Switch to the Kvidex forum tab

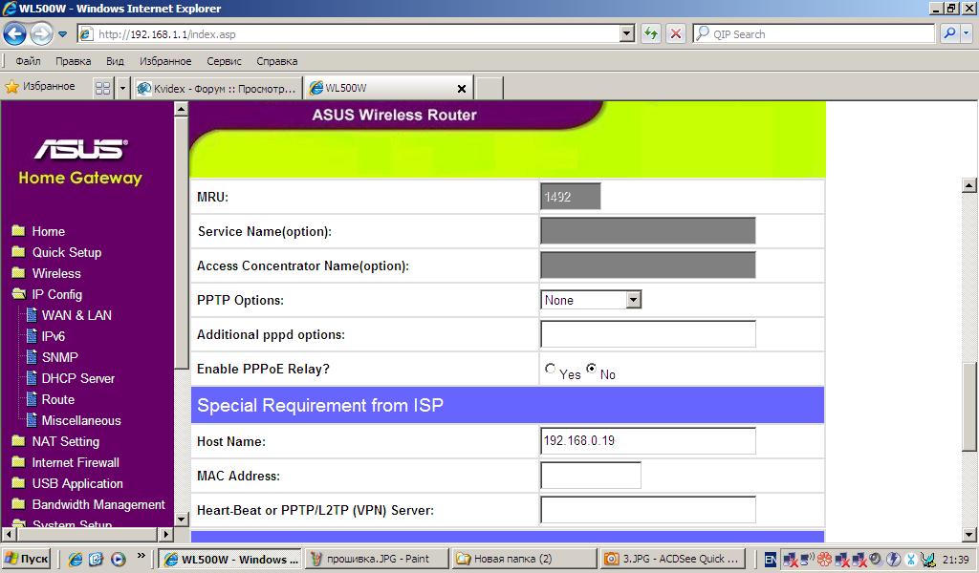pos(217,88)
